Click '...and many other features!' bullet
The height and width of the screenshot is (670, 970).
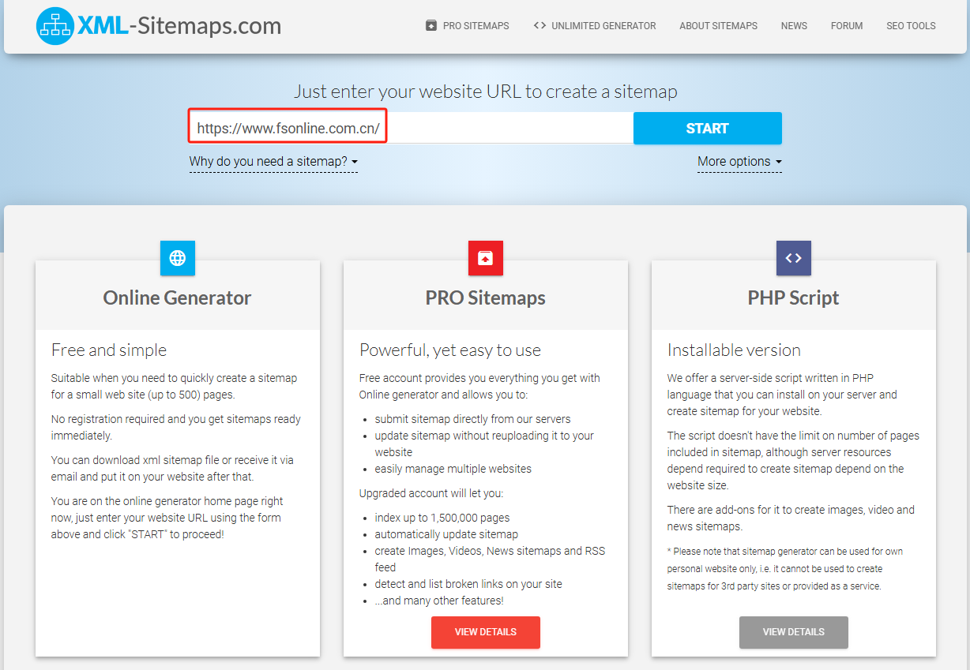439,601
